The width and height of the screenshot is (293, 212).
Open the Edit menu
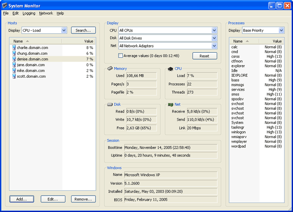[16, 13]
